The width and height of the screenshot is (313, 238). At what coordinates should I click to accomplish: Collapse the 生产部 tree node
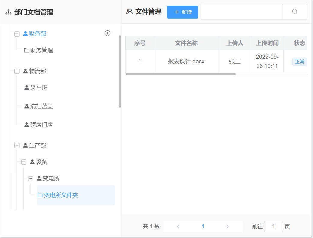point(17,146)
